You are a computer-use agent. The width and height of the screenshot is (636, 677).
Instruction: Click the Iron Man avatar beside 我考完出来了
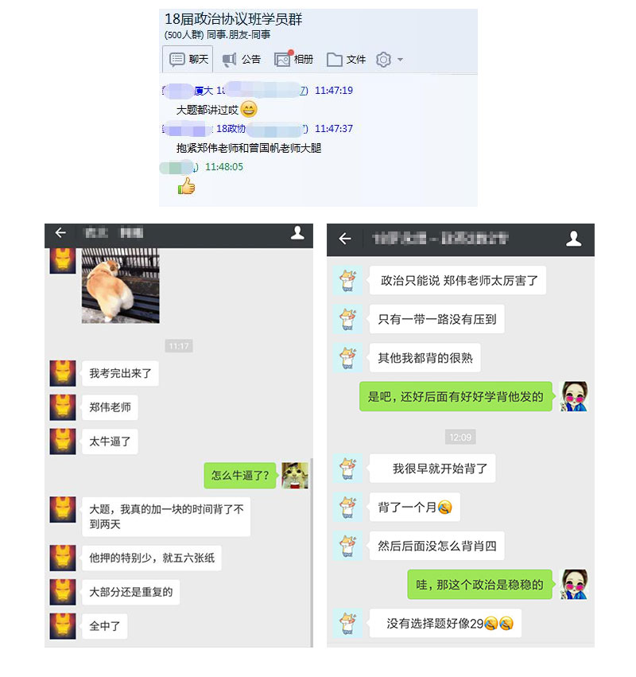pos(63,373)
